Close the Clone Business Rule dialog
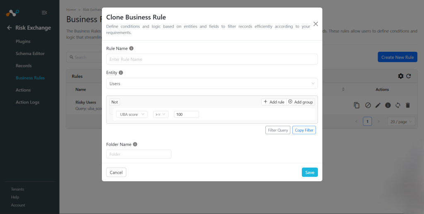Image resolution: width=424 pixels, height=214 pixels. tap(316, 24)
